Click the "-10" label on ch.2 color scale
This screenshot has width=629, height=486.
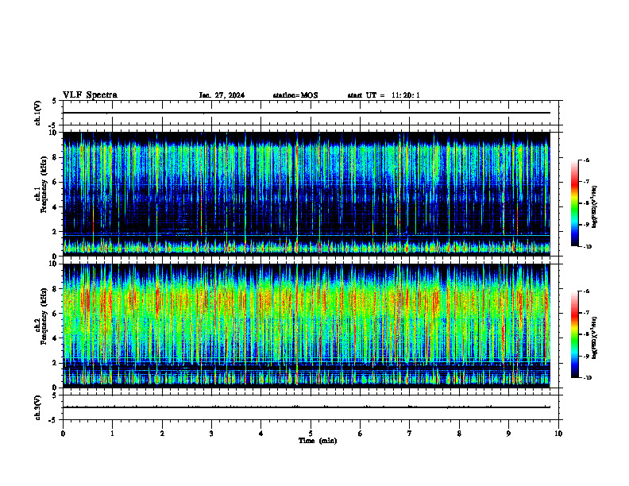[588, 378]
